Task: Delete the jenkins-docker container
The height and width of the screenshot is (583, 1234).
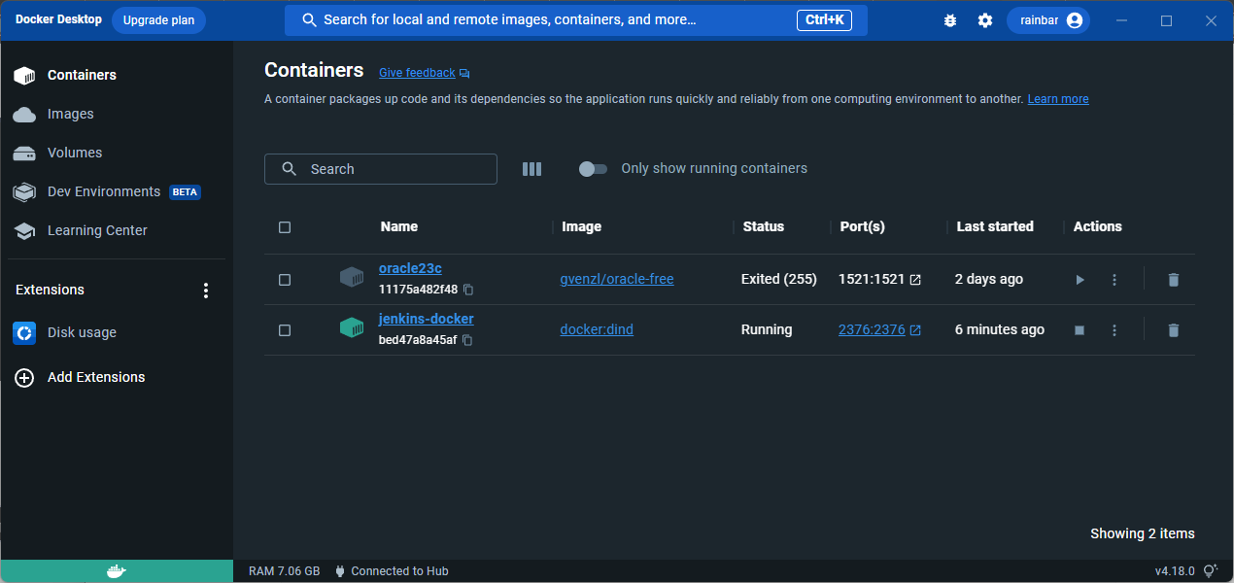Action: click(x=1173, y=330)
